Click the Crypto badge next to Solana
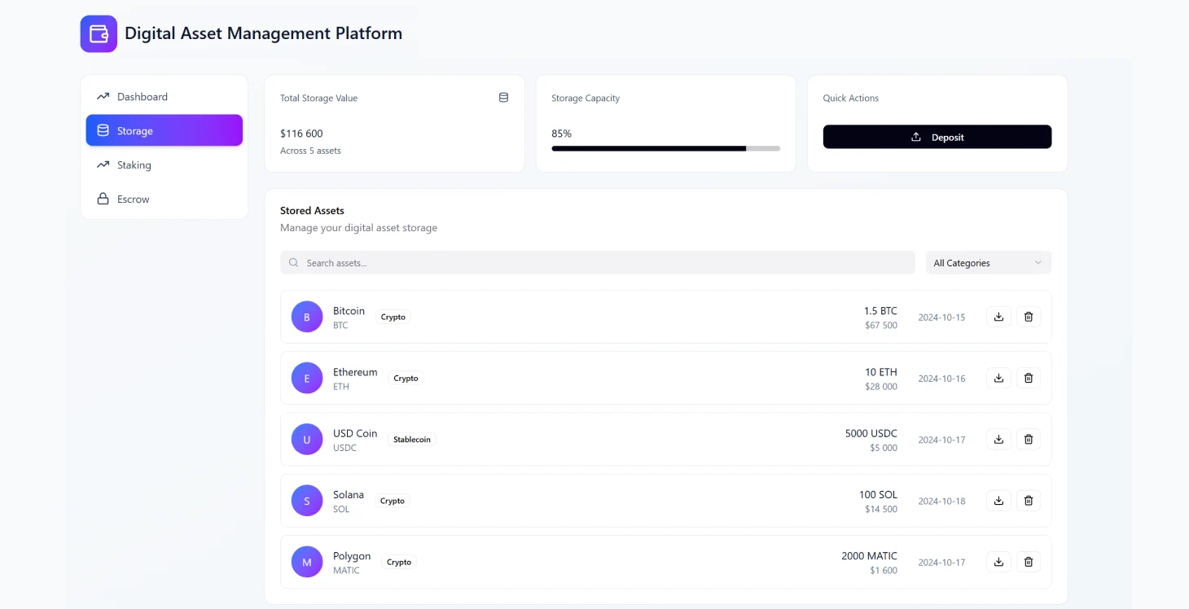Screen dimensions: 1189x609 392,500
